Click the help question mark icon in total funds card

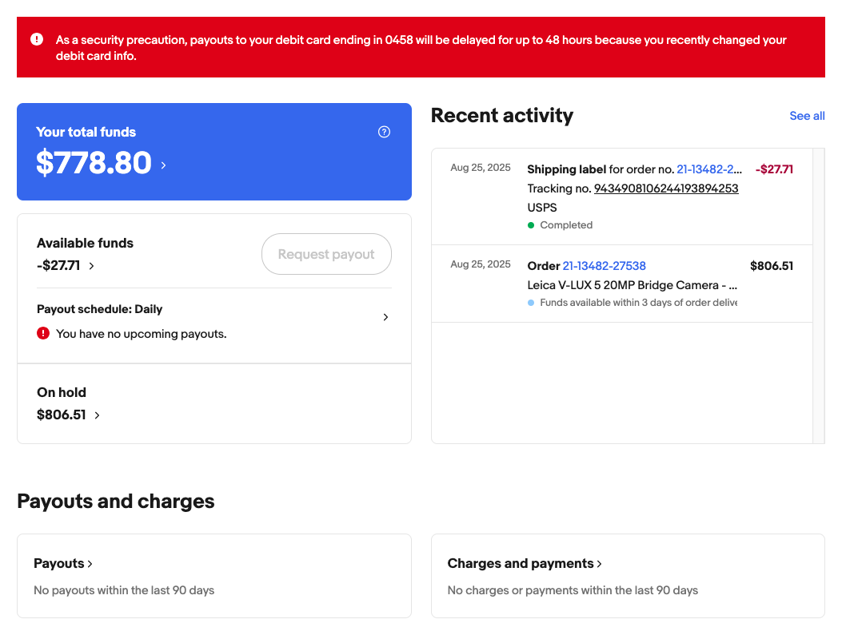(x=384, y=132)
